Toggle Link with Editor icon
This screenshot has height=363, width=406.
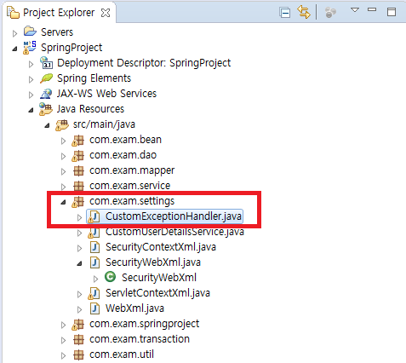(304, 13)
